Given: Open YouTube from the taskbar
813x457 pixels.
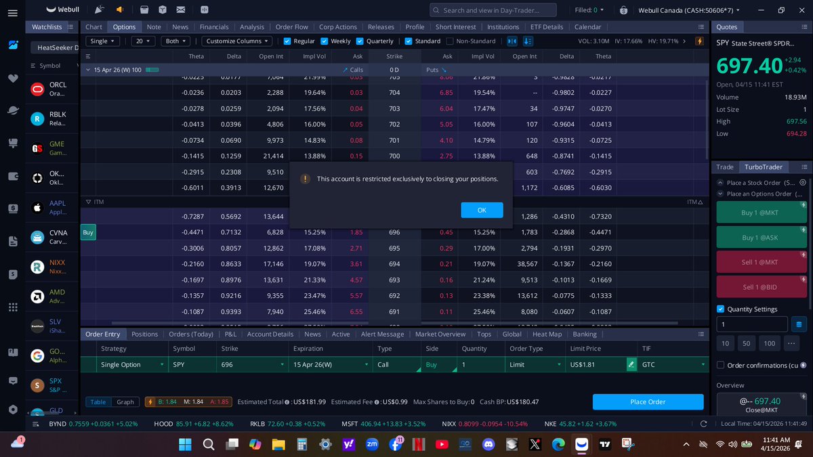Looking at the screenshot, I should 442,444.
